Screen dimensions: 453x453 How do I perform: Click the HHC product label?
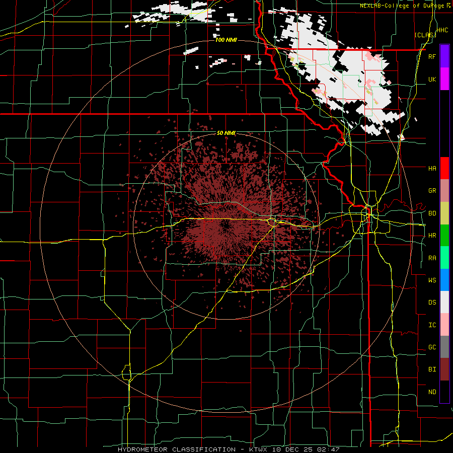click(x=442, y=30)
